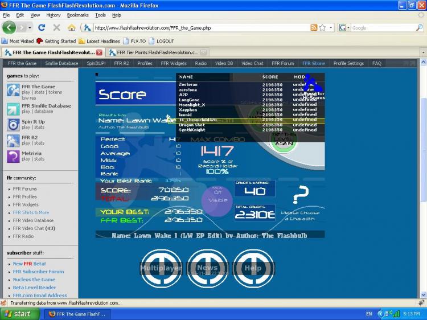Open the View menu
Screen dimensions: 427x320
coord(35,15)
